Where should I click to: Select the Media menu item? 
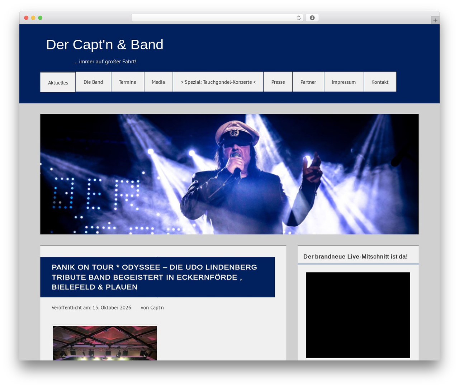point(158,82)
